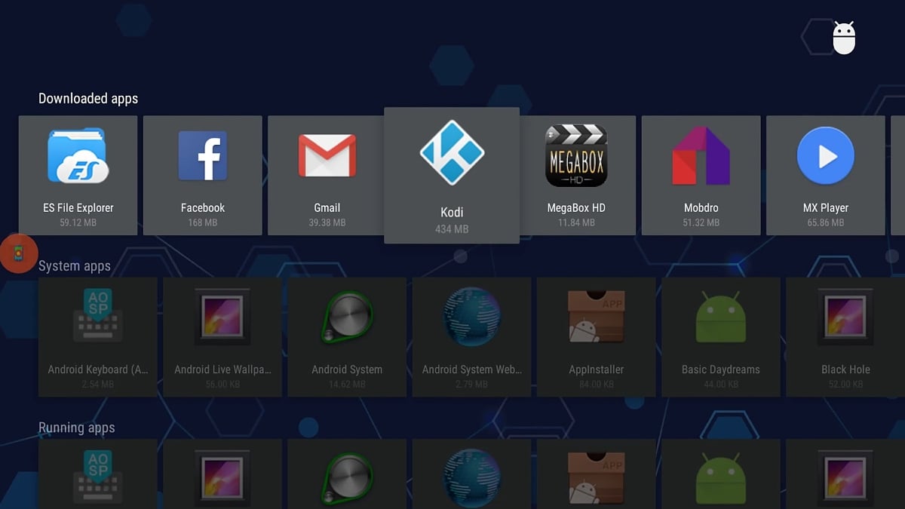Select the keyboard app under Running apps
Viewport: 905px width, 509px height.
[x=97, y=475]
